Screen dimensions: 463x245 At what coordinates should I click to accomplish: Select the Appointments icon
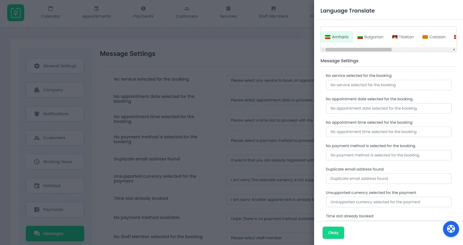[96, 8]
